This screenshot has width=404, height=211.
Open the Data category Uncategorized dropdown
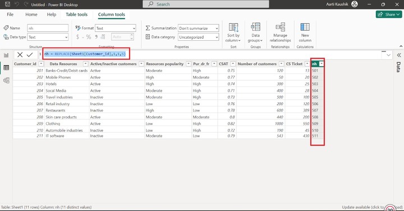(x=199, y=37)
